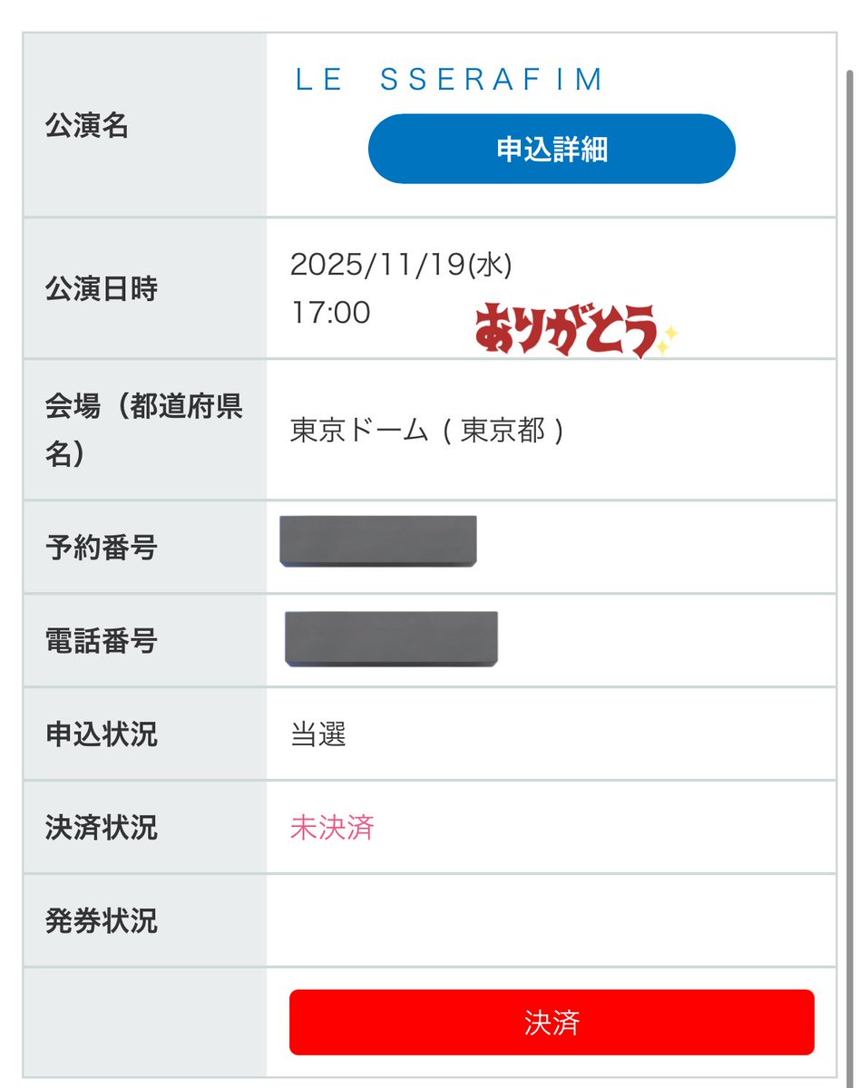
Task: Tap the 17:00 performance time text
Action: pos(330,313)
